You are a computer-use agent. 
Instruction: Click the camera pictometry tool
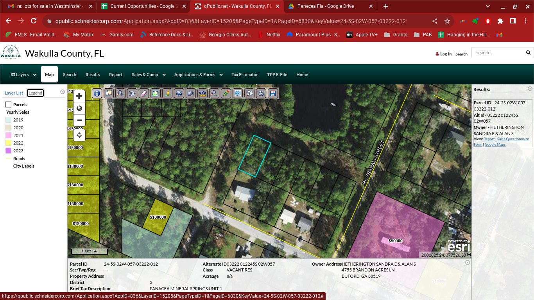click(191, 93)
